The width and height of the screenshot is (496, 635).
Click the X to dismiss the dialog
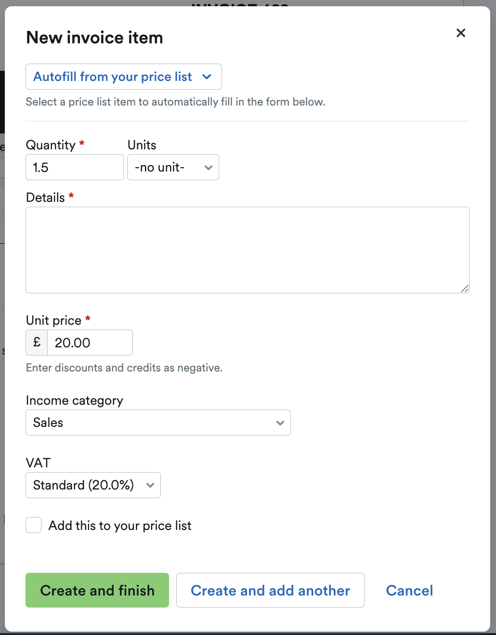(x=461, y=33)
